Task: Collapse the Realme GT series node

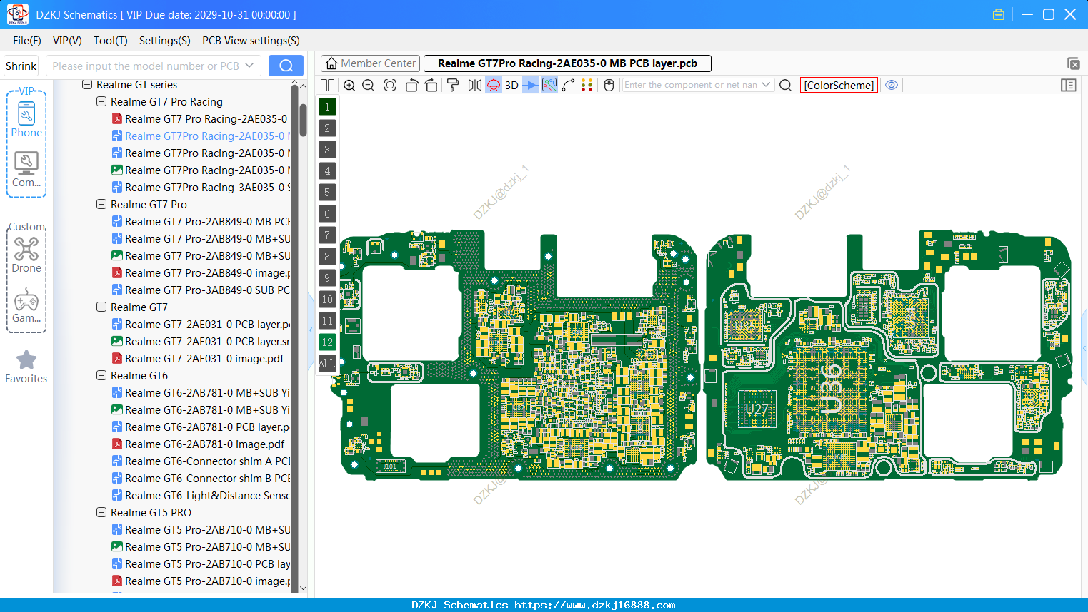Action: [87, 85]
